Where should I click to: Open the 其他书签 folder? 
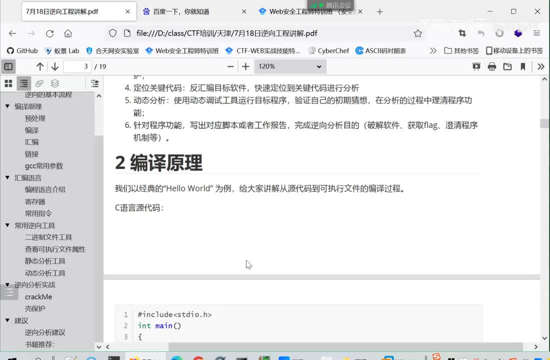tap(461, 51)
